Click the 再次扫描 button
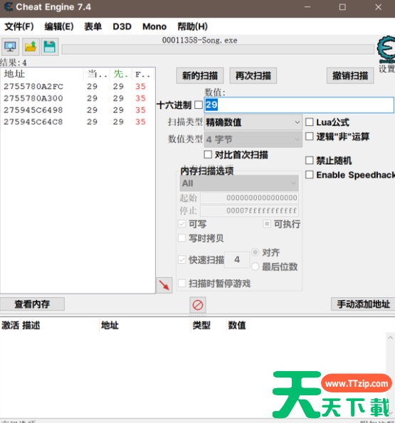The width and height of the screenshot is (395, 423). click(x=253, y=75)
